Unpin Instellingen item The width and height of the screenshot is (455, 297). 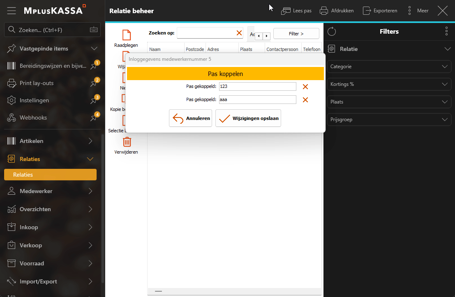94,100
